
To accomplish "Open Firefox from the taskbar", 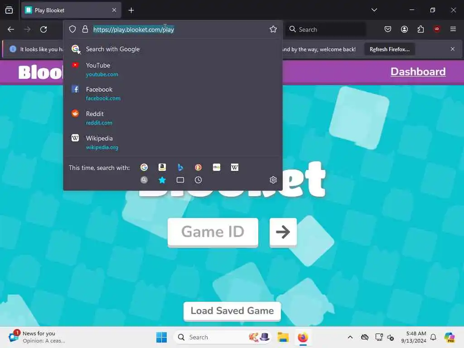I will 303,337.
